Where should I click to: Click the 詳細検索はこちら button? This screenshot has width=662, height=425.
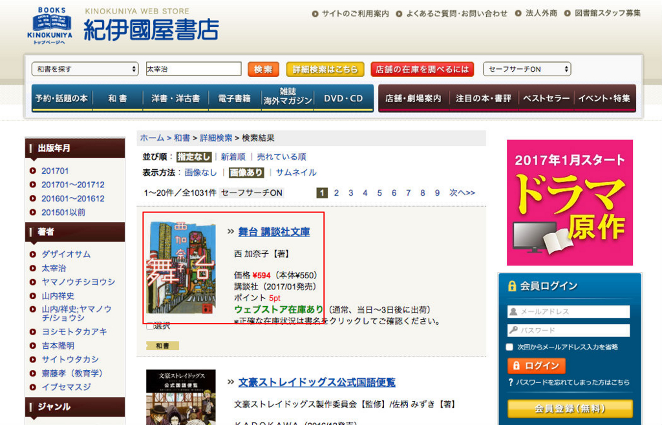325,69
